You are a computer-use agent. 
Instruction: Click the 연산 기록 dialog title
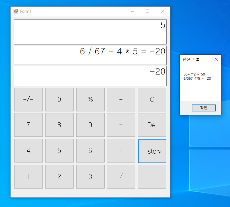pos(191,59)
